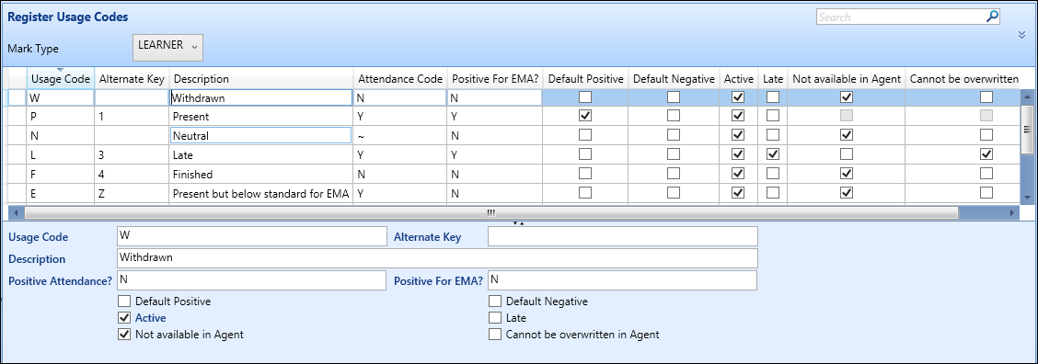This screenshot has height=364, width=1038.
Task: Click the Late column header
Action: (x=773, y=79)
